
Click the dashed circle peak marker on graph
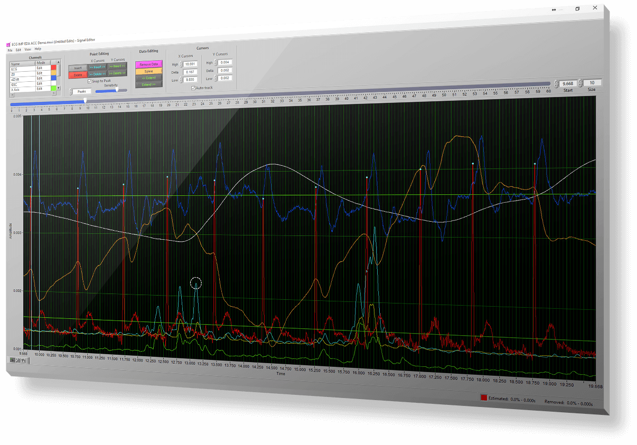coord(196,283)
